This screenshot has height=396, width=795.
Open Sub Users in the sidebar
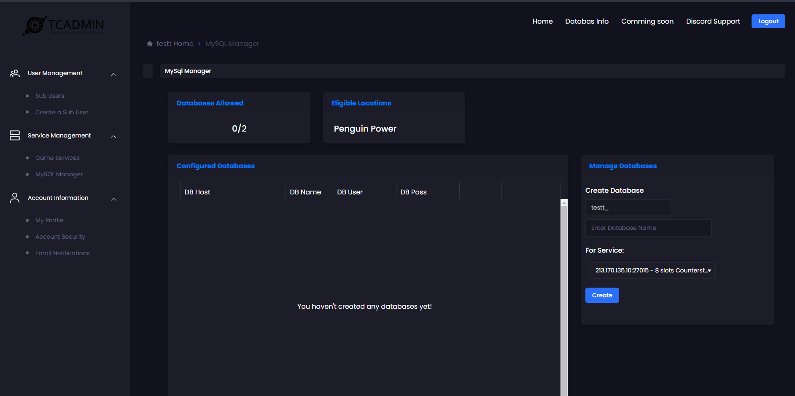point(50,96)
